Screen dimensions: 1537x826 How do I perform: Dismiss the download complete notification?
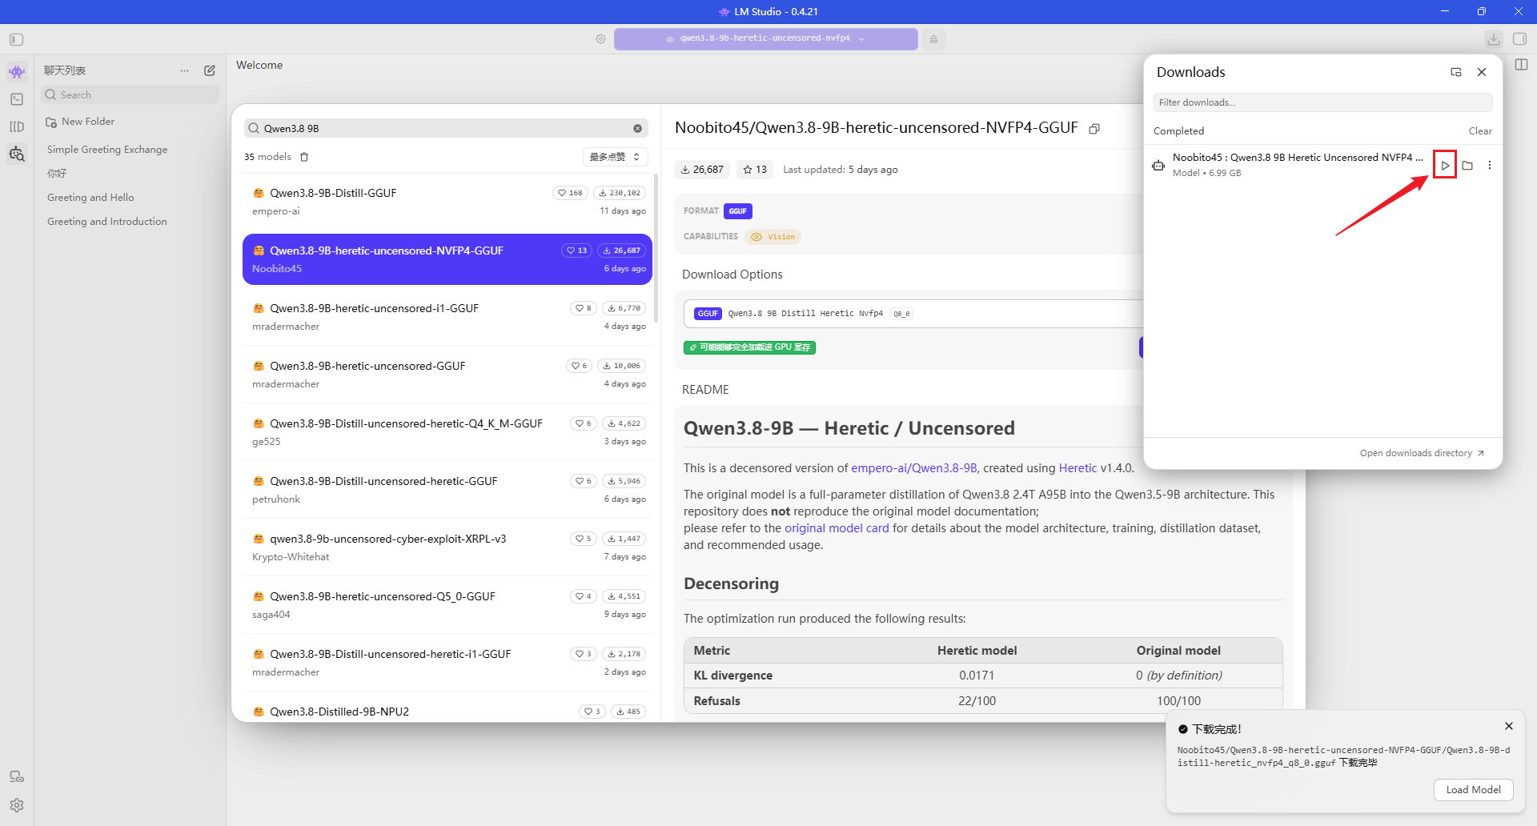pyautogui.click(x=1509, y=726)
